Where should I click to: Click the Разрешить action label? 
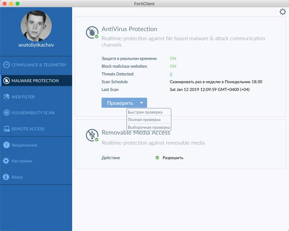point(173,158)
